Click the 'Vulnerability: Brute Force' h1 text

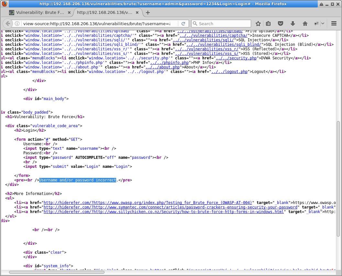pyautogui.click(x=44, y=117)
